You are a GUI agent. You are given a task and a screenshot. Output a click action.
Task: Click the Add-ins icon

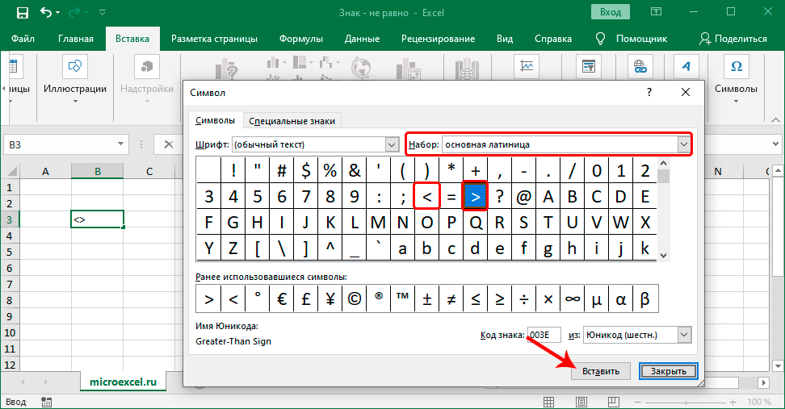147,66
